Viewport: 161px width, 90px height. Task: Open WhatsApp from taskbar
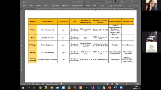69,88
